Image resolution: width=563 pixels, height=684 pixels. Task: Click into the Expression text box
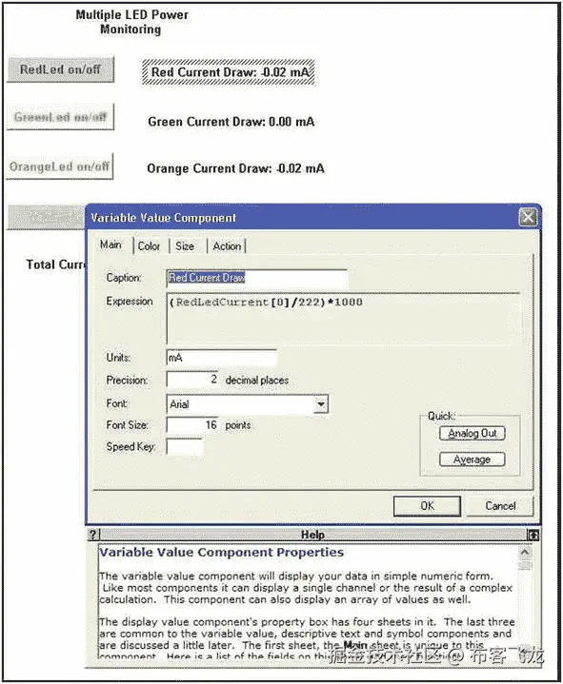coord(343,319)
